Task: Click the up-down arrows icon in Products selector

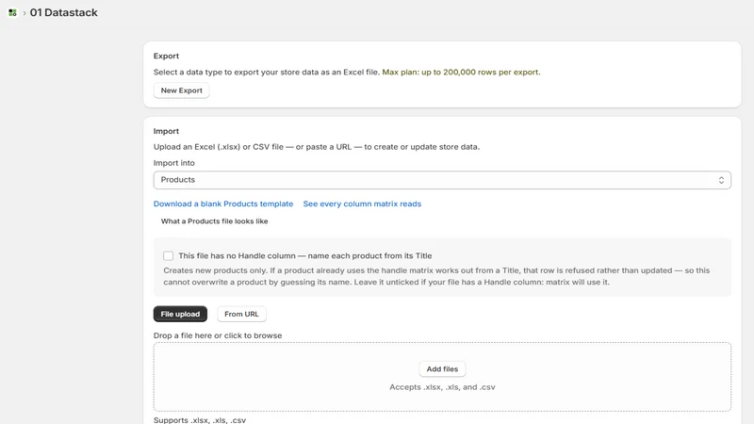Action: click(x=721, y=180)
